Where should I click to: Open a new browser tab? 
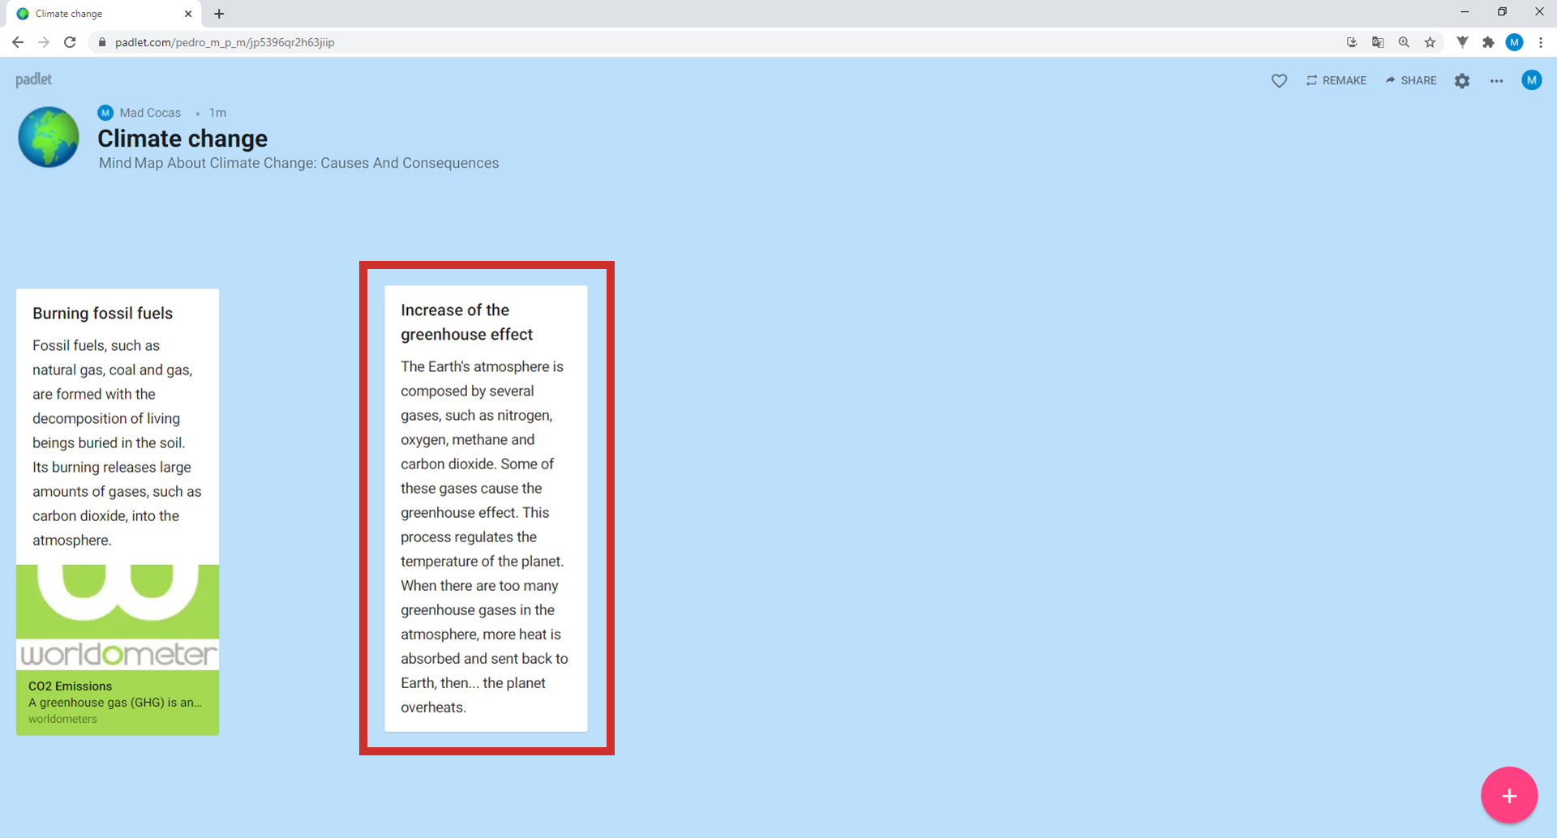tap(219, 14)
